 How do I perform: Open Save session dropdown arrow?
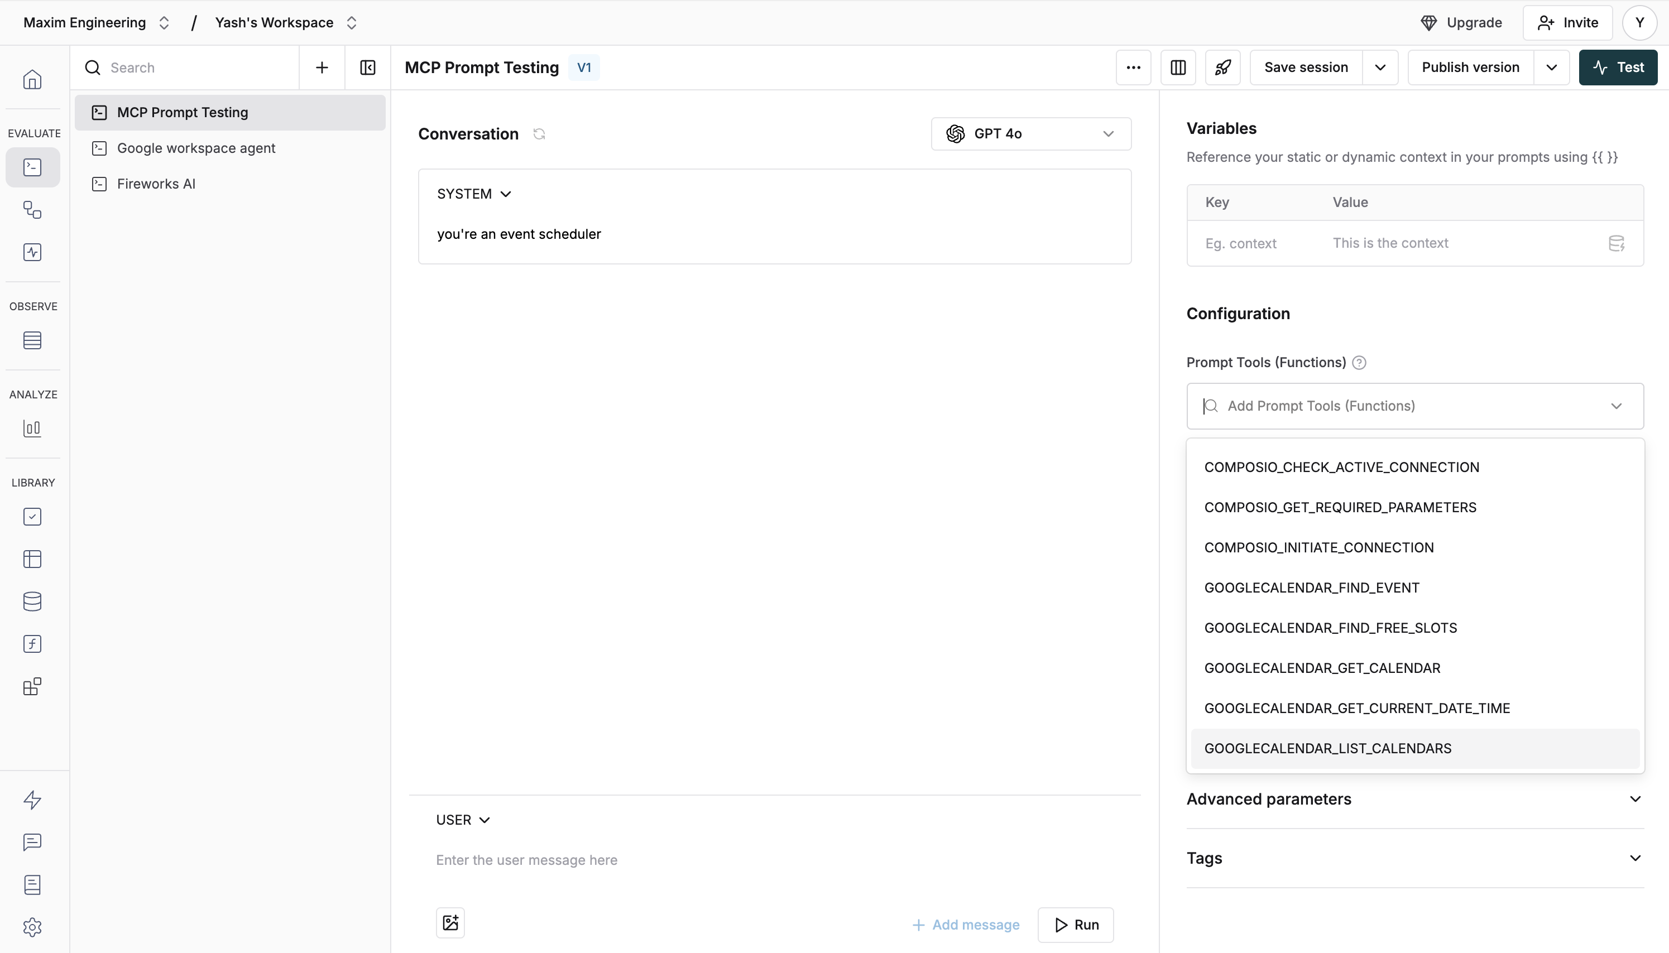coord(1380,68)
